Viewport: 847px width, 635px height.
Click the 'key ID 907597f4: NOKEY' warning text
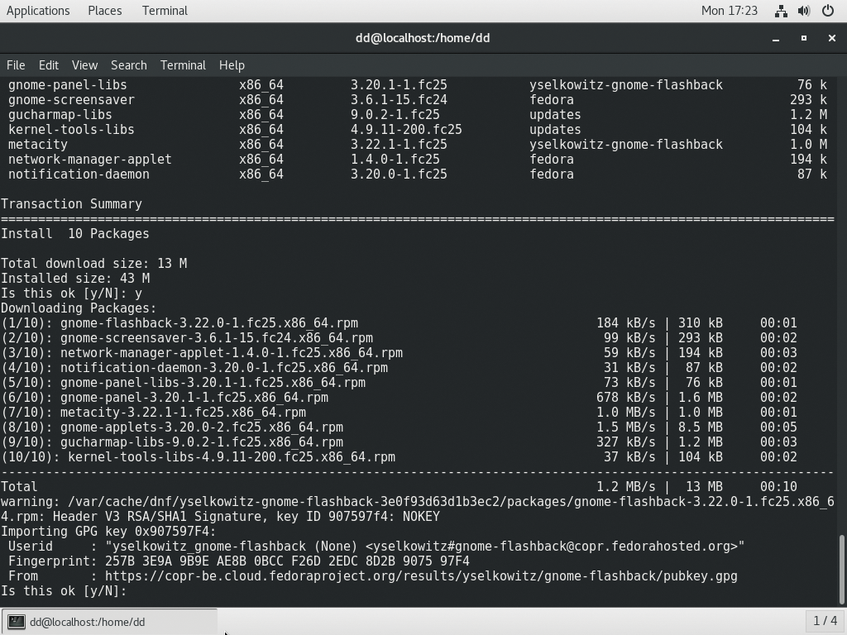coord(359,517)
